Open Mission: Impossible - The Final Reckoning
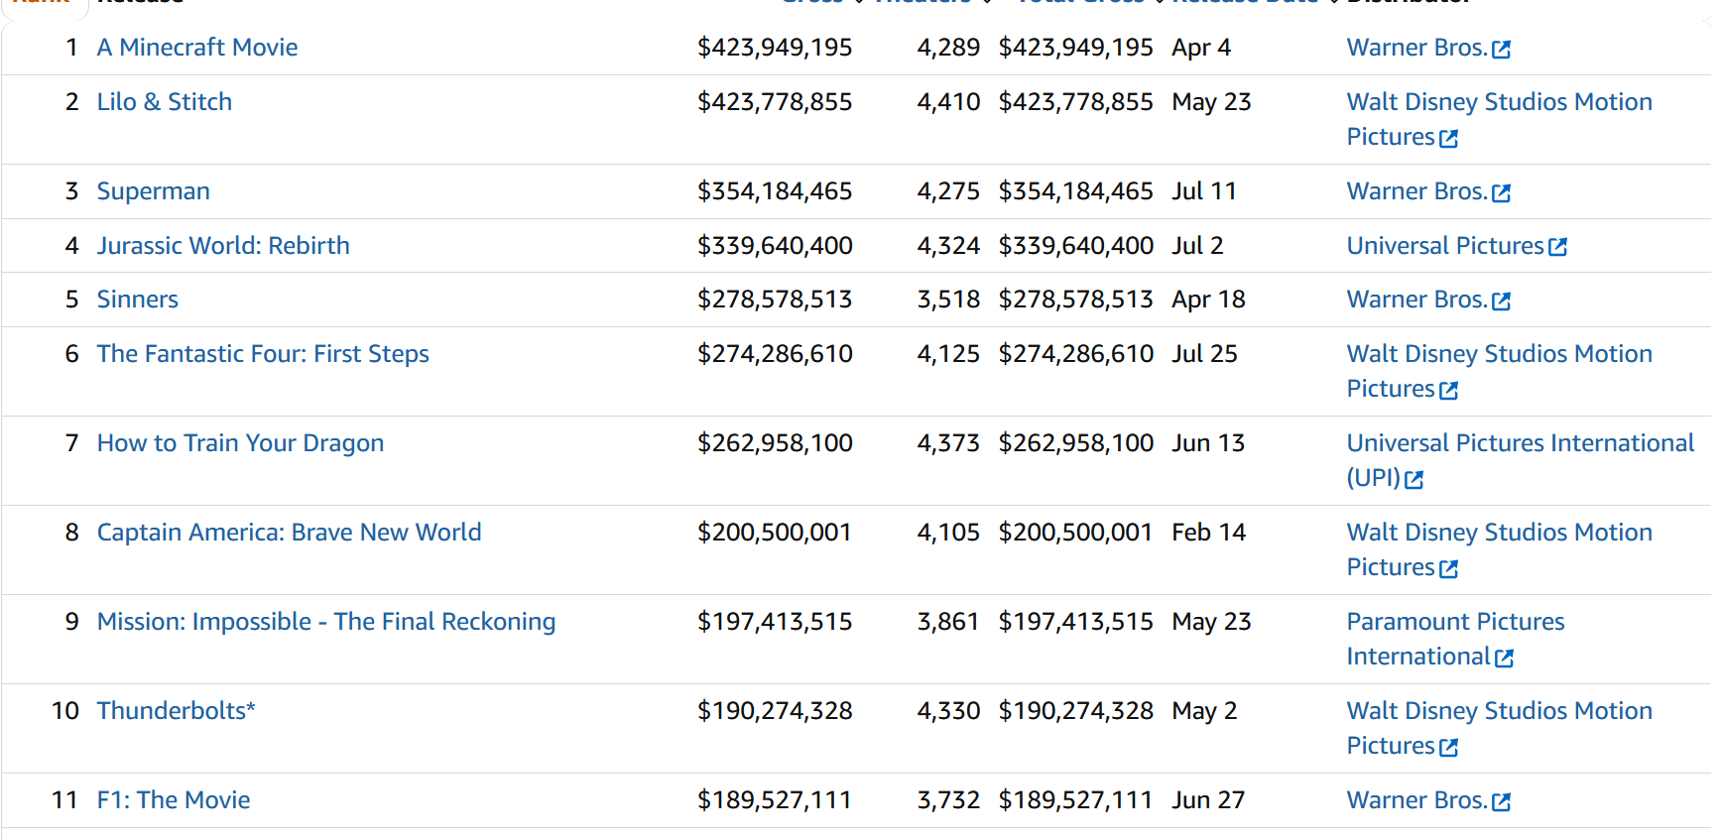This screenshot has height=840, width=1722. point(326,622)
